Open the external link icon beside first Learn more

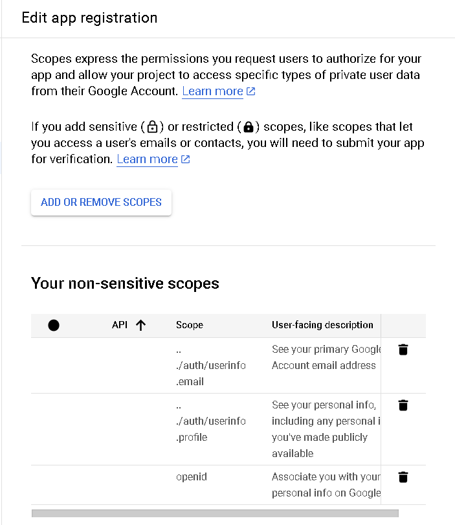click(x=251, y=90)
